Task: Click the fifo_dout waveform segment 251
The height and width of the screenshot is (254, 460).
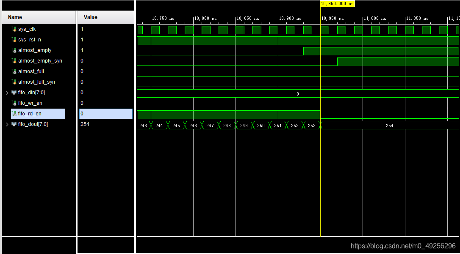Action: coord(278,125)
